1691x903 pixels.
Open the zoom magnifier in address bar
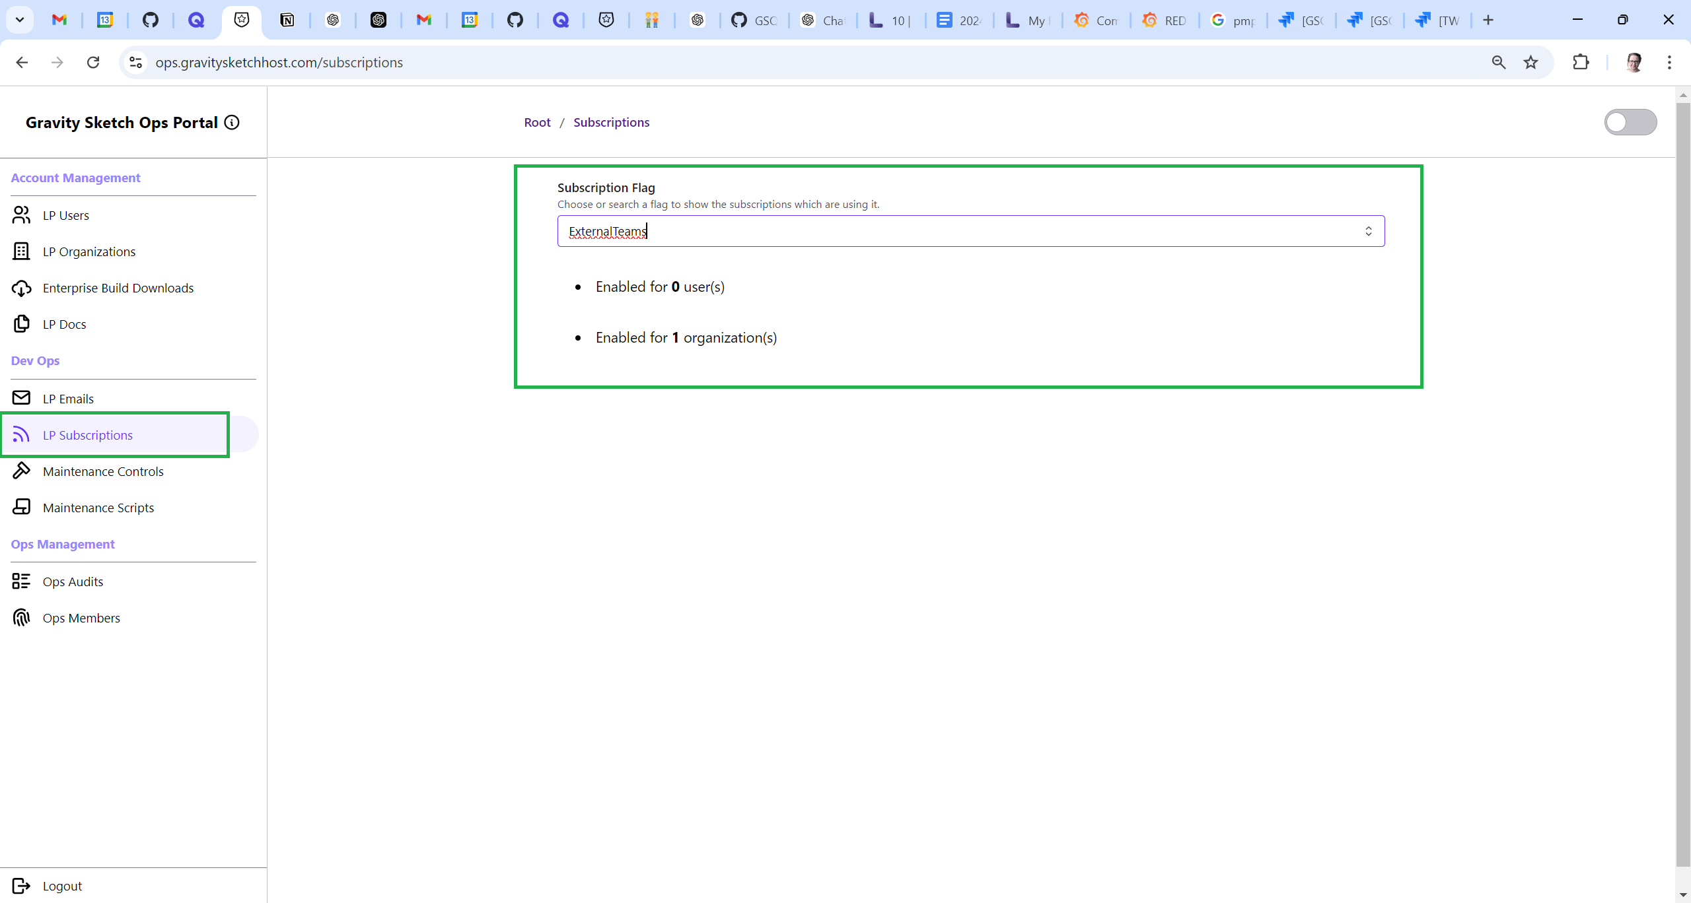(x=1499, y=63)
